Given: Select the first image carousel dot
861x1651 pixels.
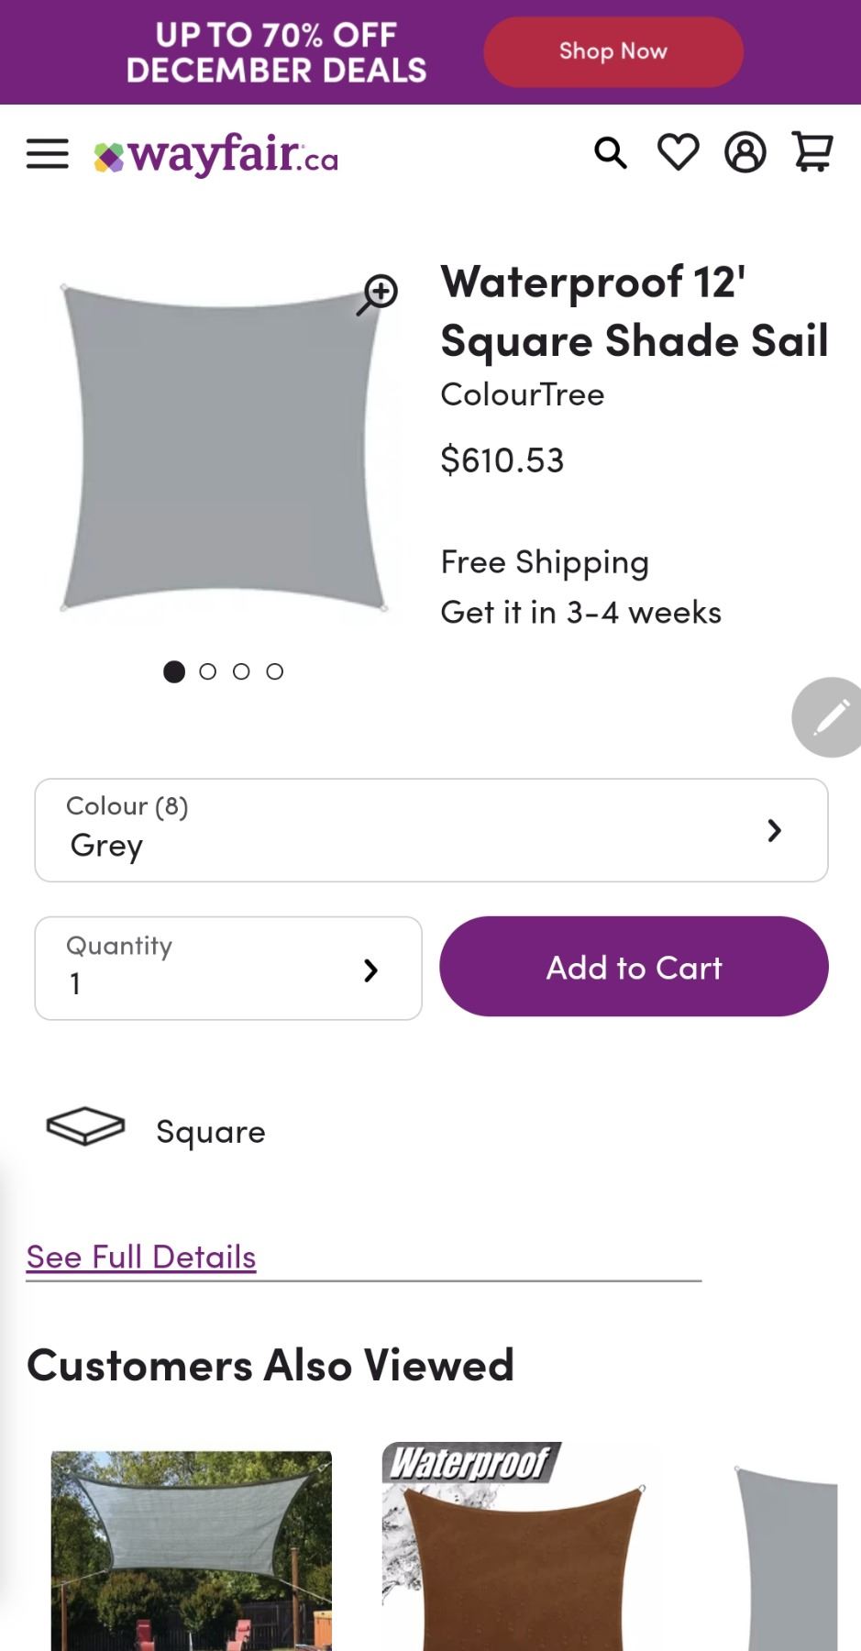Looking at the screenshot, I should pos(174,672).
